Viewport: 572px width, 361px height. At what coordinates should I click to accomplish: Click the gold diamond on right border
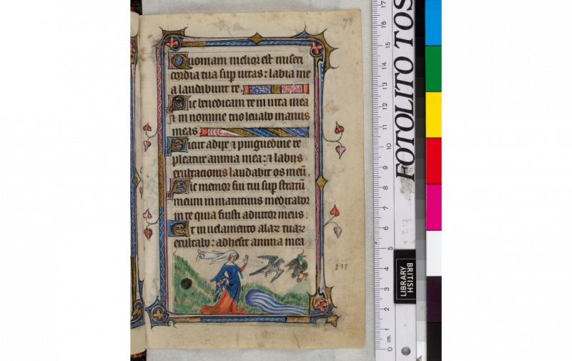click(x=321, y=182)
